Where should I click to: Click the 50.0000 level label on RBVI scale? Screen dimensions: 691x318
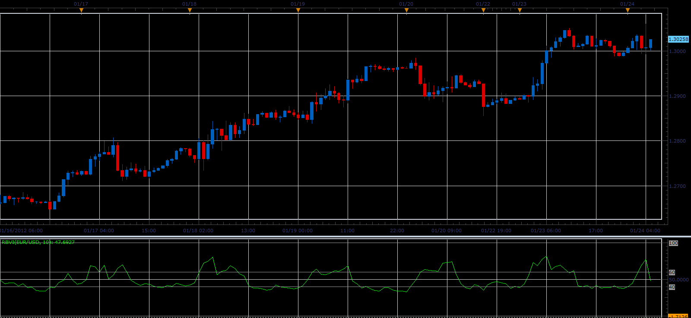[x=678, y=280]
